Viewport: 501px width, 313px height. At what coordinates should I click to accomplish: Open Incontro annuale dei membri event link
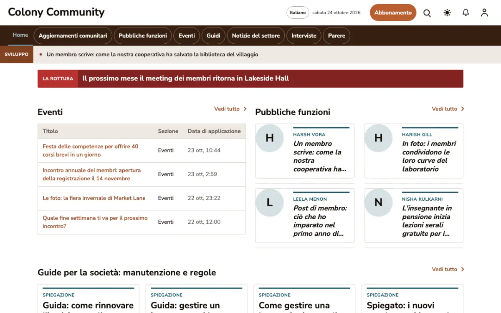[92, 174]
